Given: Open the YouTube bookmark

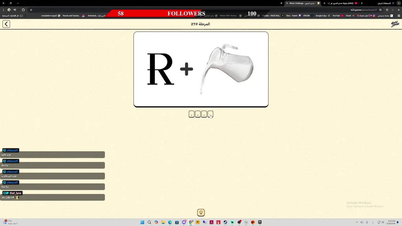Looking at the screenshot, I should [x=338, y=16].
